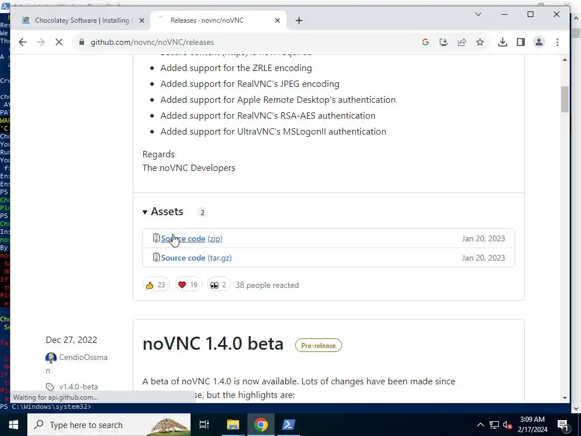The height and width of the screenshot is (436, 581).
Task: Stop page loading with X button
Action: click(x=59, y=42)
